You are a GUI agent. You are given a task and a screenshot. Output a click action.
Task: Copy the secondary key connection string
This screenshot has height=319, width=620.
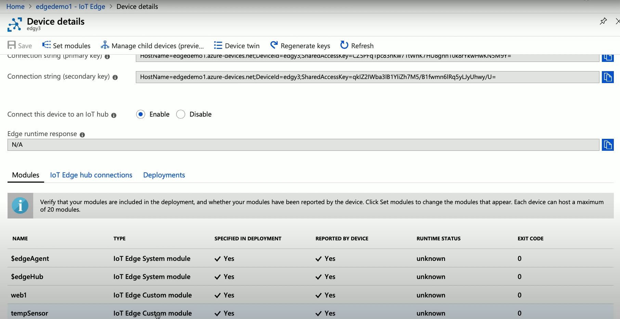click(x=608, y=77)
